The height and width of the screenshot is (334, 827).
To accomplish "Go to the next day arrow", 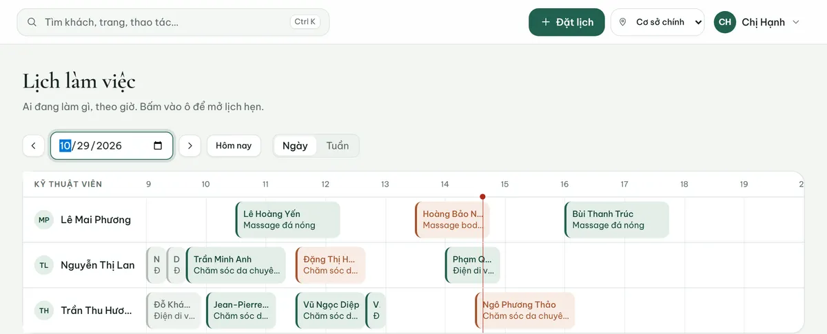I will (190, 146).
